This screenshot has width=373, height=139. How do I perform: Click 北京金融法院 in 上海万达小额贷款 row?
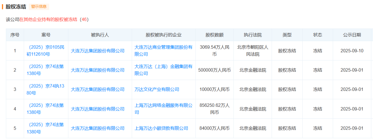(252, 128)
